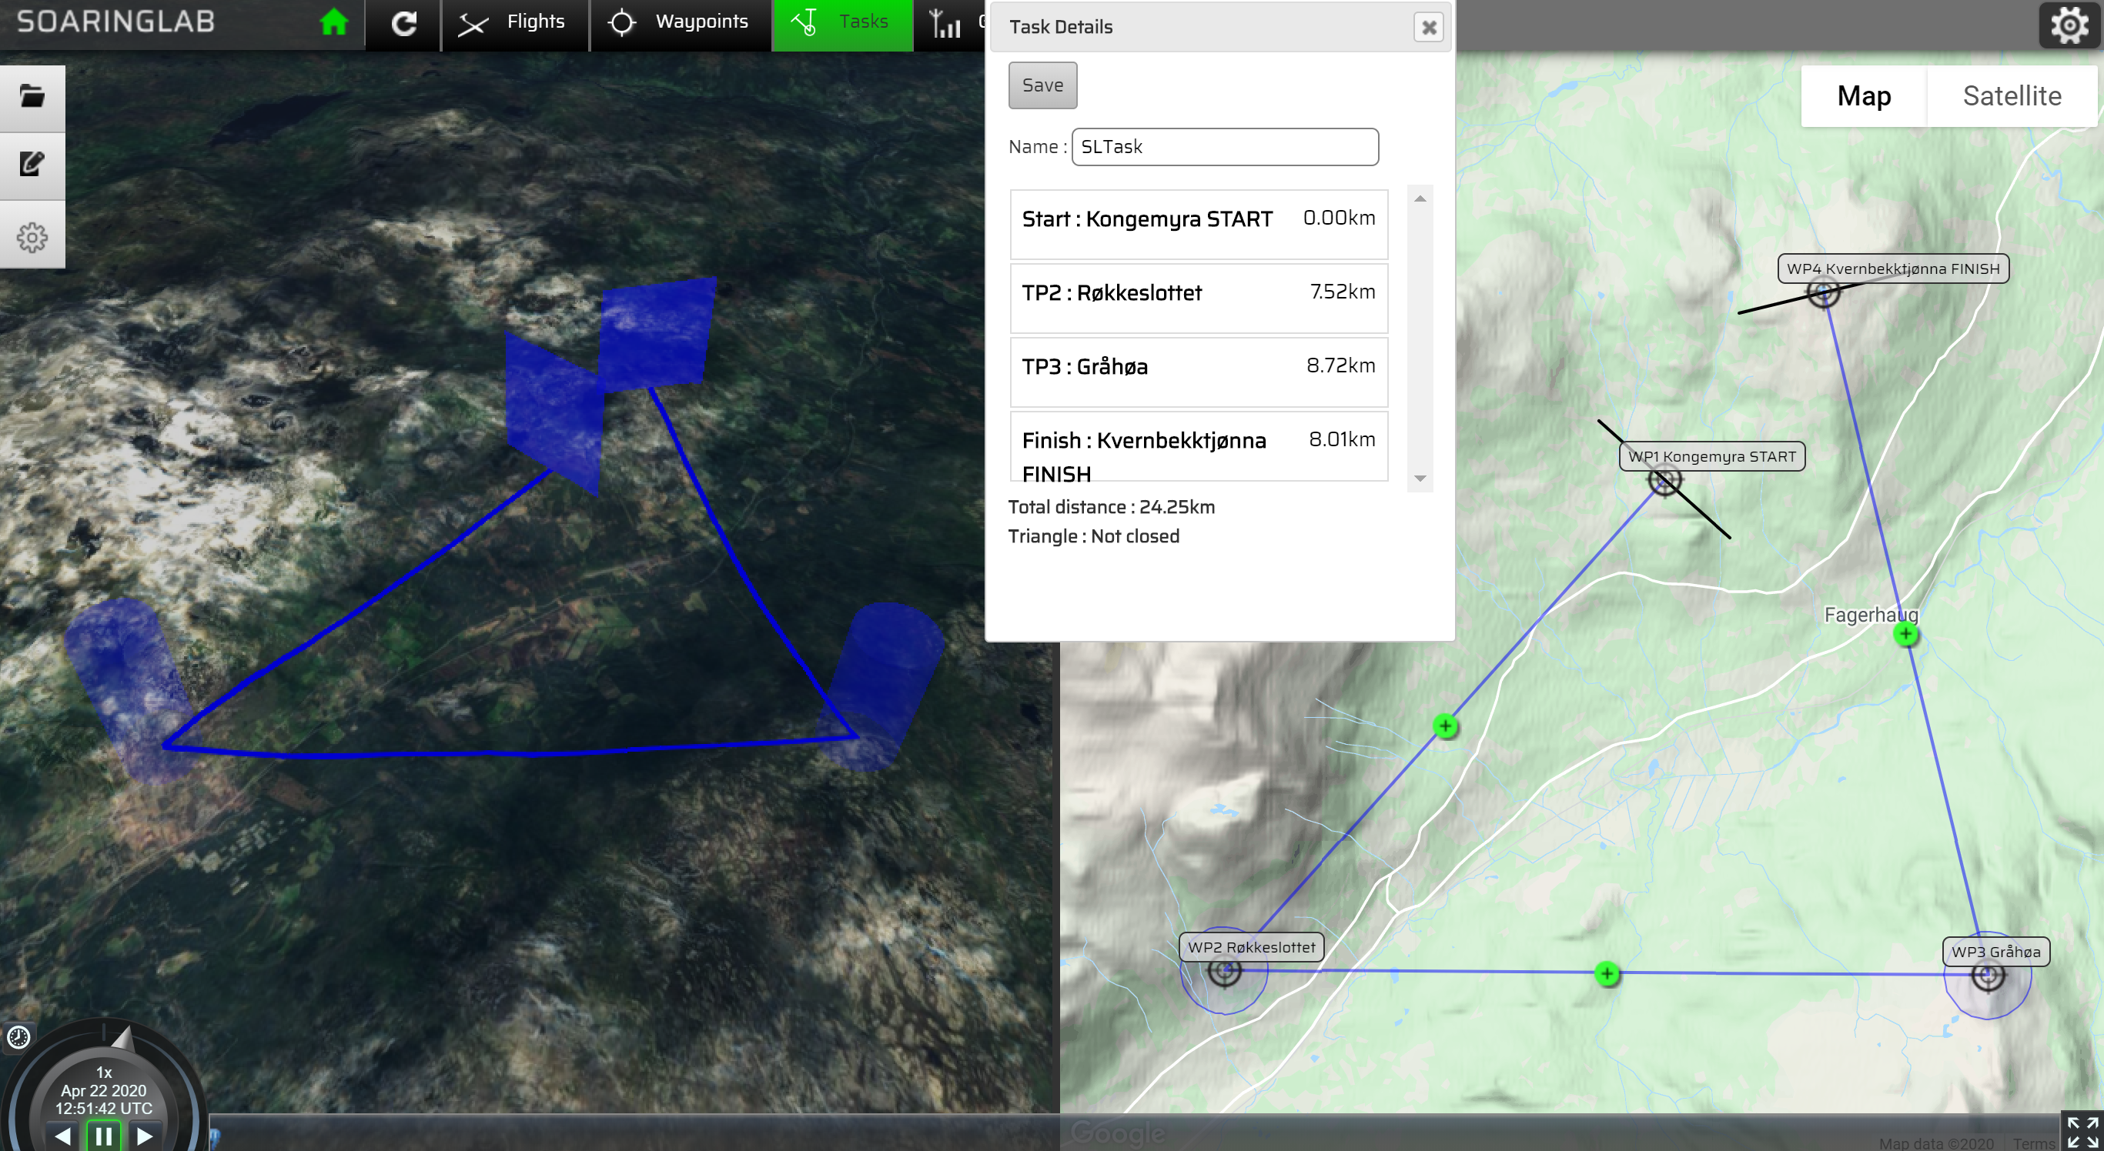Close the Task Details panel
The width and height of the screenshot is (2104, 1151).
tap(1428, 28)
